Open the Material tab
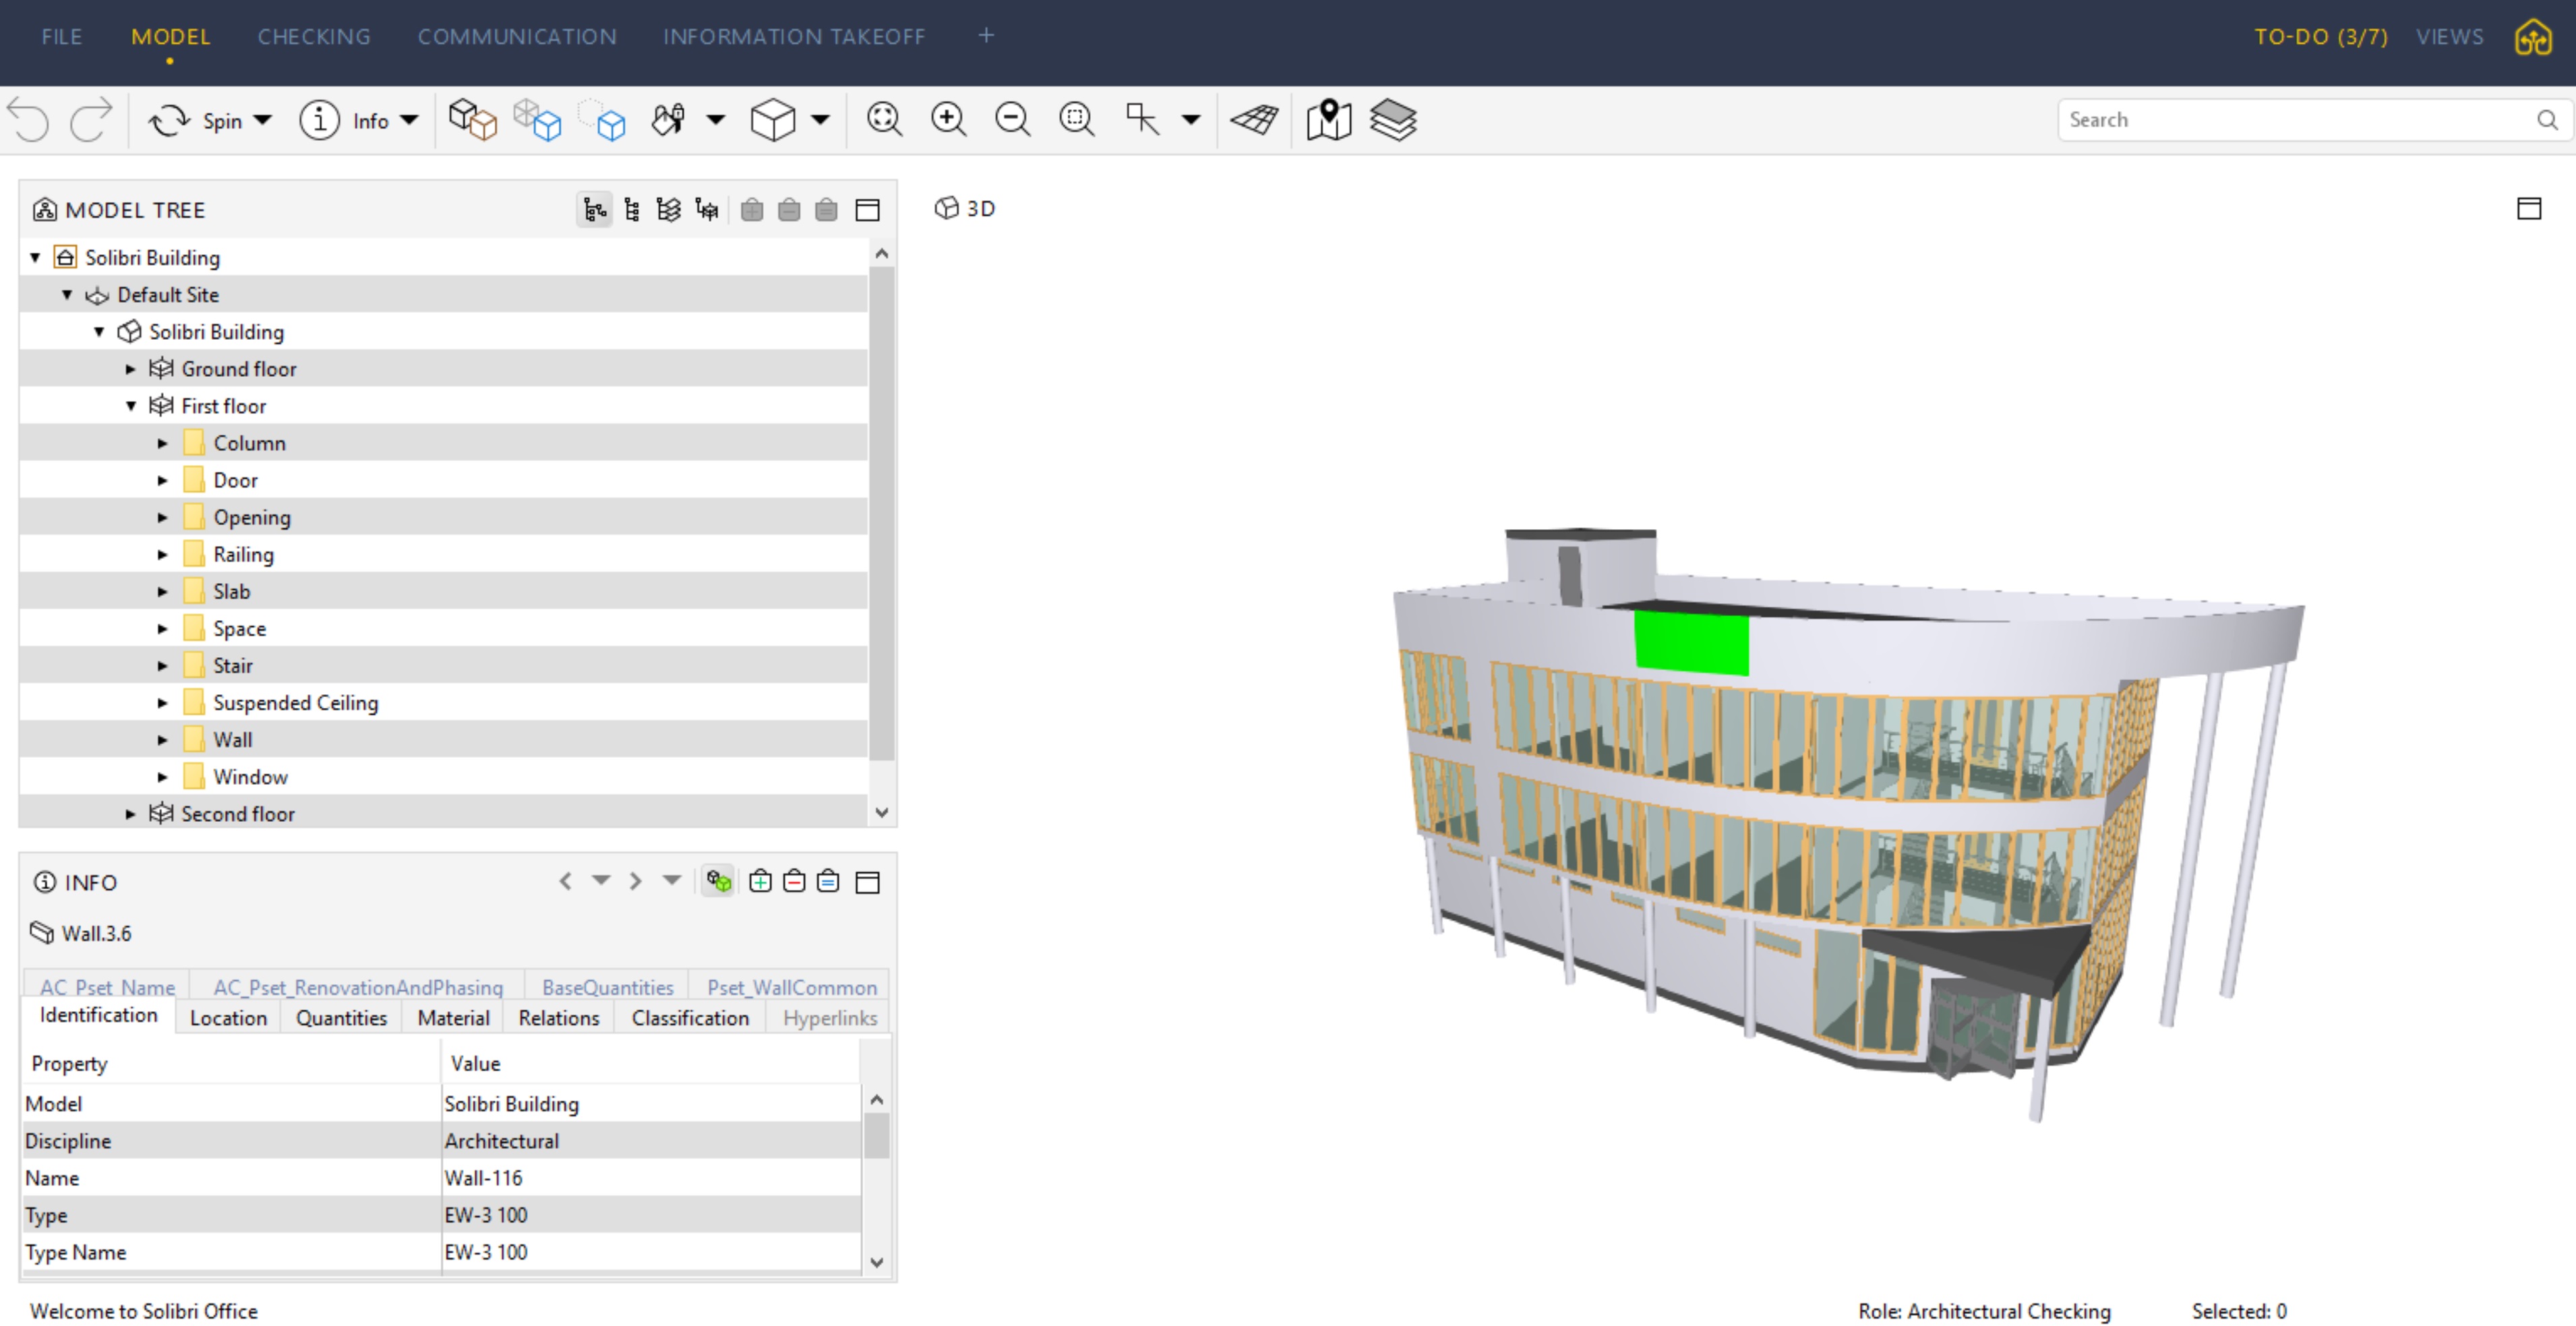The height and width of the screenshot is (1326, 2576). click(x=453, y=1018)
